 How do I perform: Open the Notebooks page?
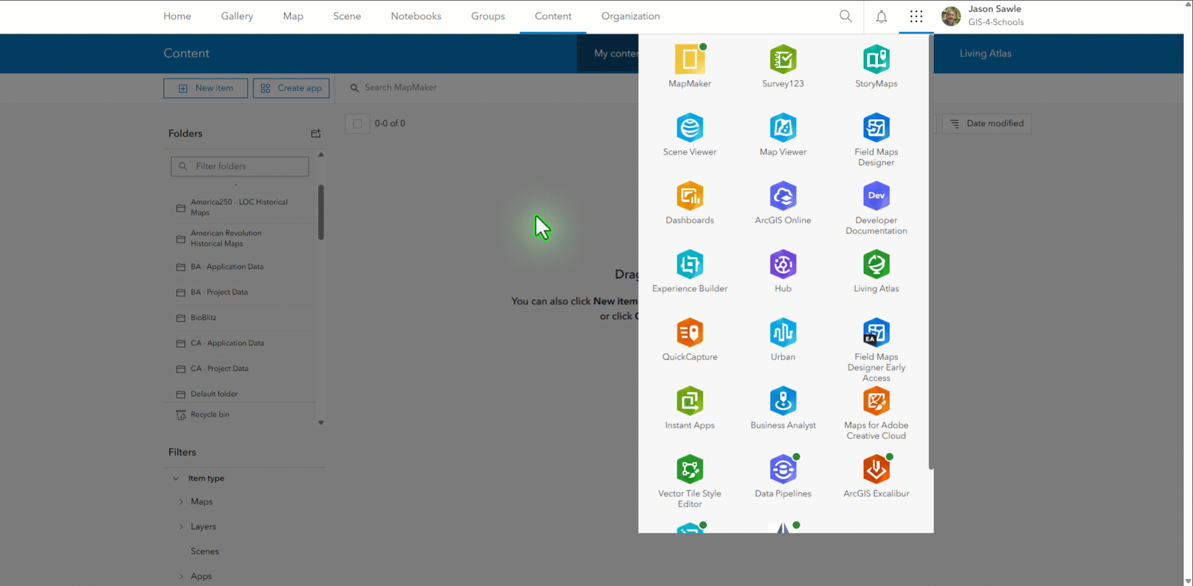[416, 16]
